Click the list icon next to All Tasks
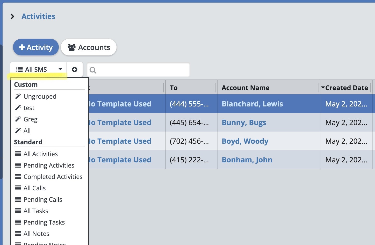The width and height of the screenshot is (375, 245). coord(18,211)
